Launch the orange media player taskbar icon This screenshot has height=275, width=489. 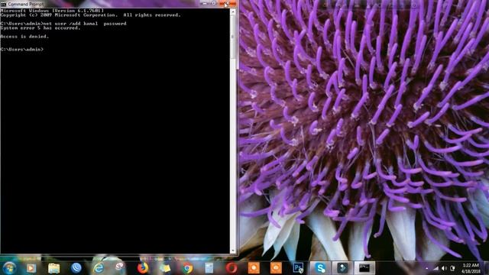[x=31, y=268]
